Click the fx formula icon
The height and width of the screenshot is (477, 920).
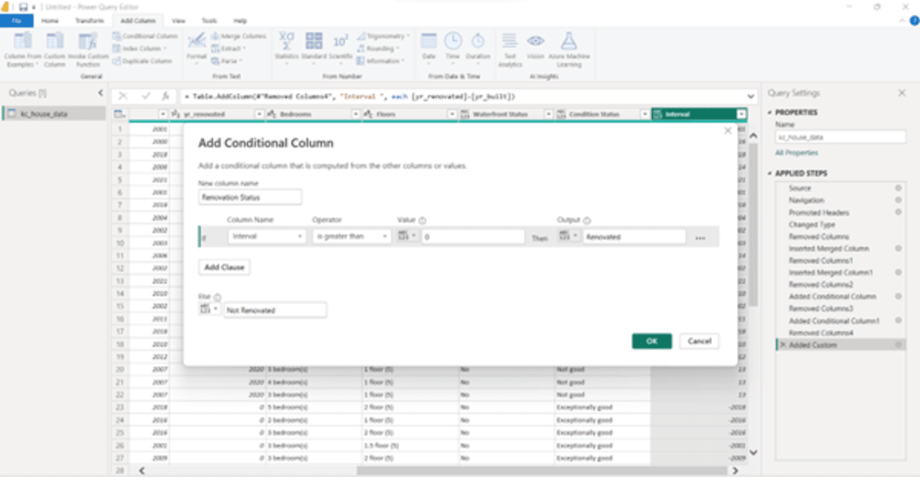(165, 97)
